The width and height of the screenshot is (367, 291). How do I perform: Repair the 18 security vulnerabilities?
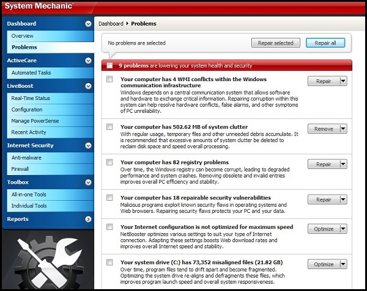point(324,199)
